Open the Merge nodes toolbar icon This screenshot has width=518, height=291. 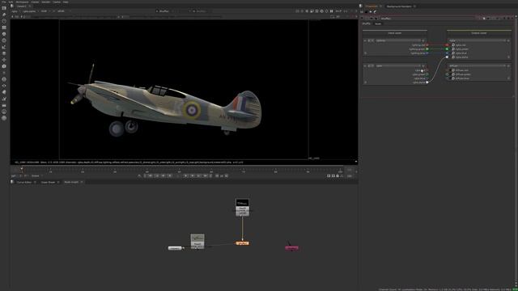click(4, 53)
